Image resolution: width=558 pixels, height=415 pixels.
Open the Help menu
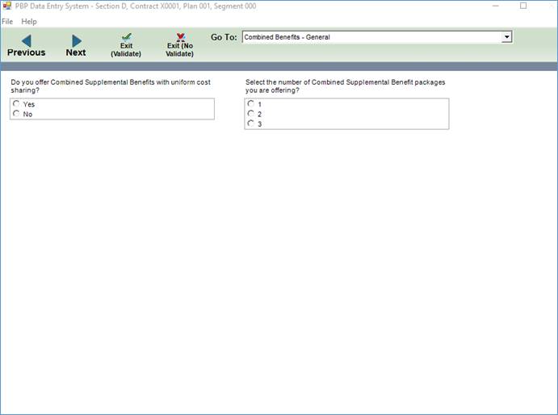tap(29, 22)
